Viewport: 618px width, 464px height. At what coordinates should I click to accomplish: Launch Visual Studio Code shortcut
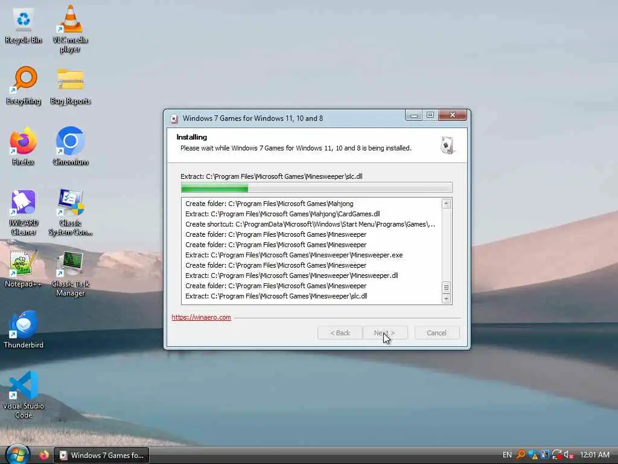pyautogui.click(x=24, y=395)
